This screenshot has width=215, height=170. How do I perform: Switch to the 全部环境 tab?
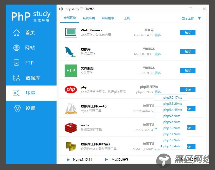70,18
